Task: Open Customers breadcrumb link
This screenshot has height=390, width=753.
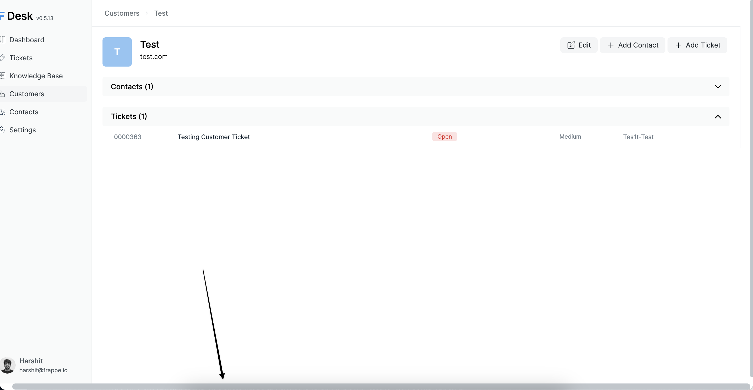Action: coord(122,13)
